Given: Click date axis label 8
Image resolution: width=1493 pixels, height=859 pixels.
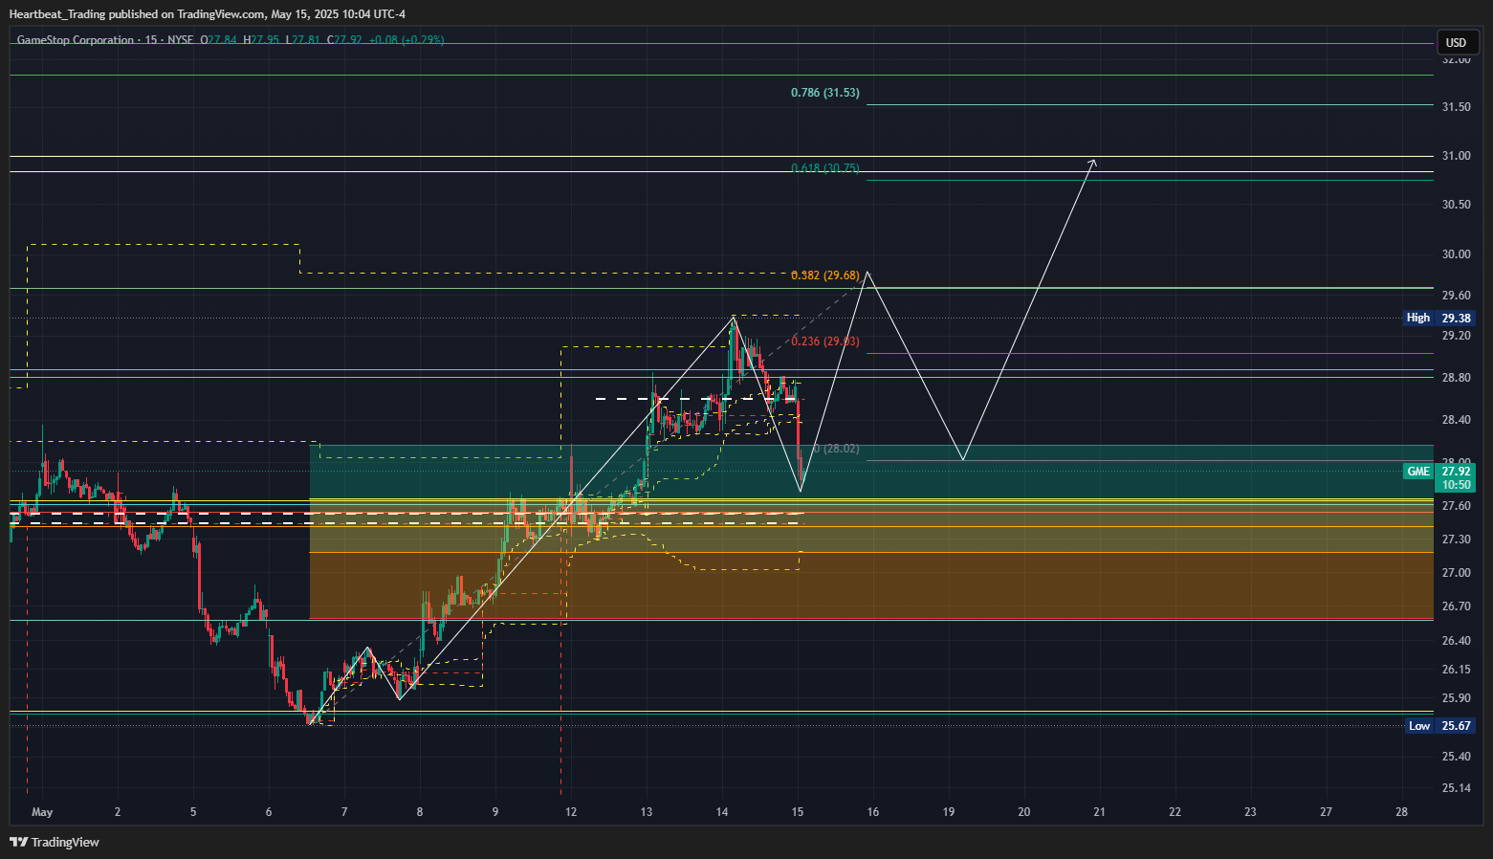Looking at the screenshot, I should click(420, 812).
